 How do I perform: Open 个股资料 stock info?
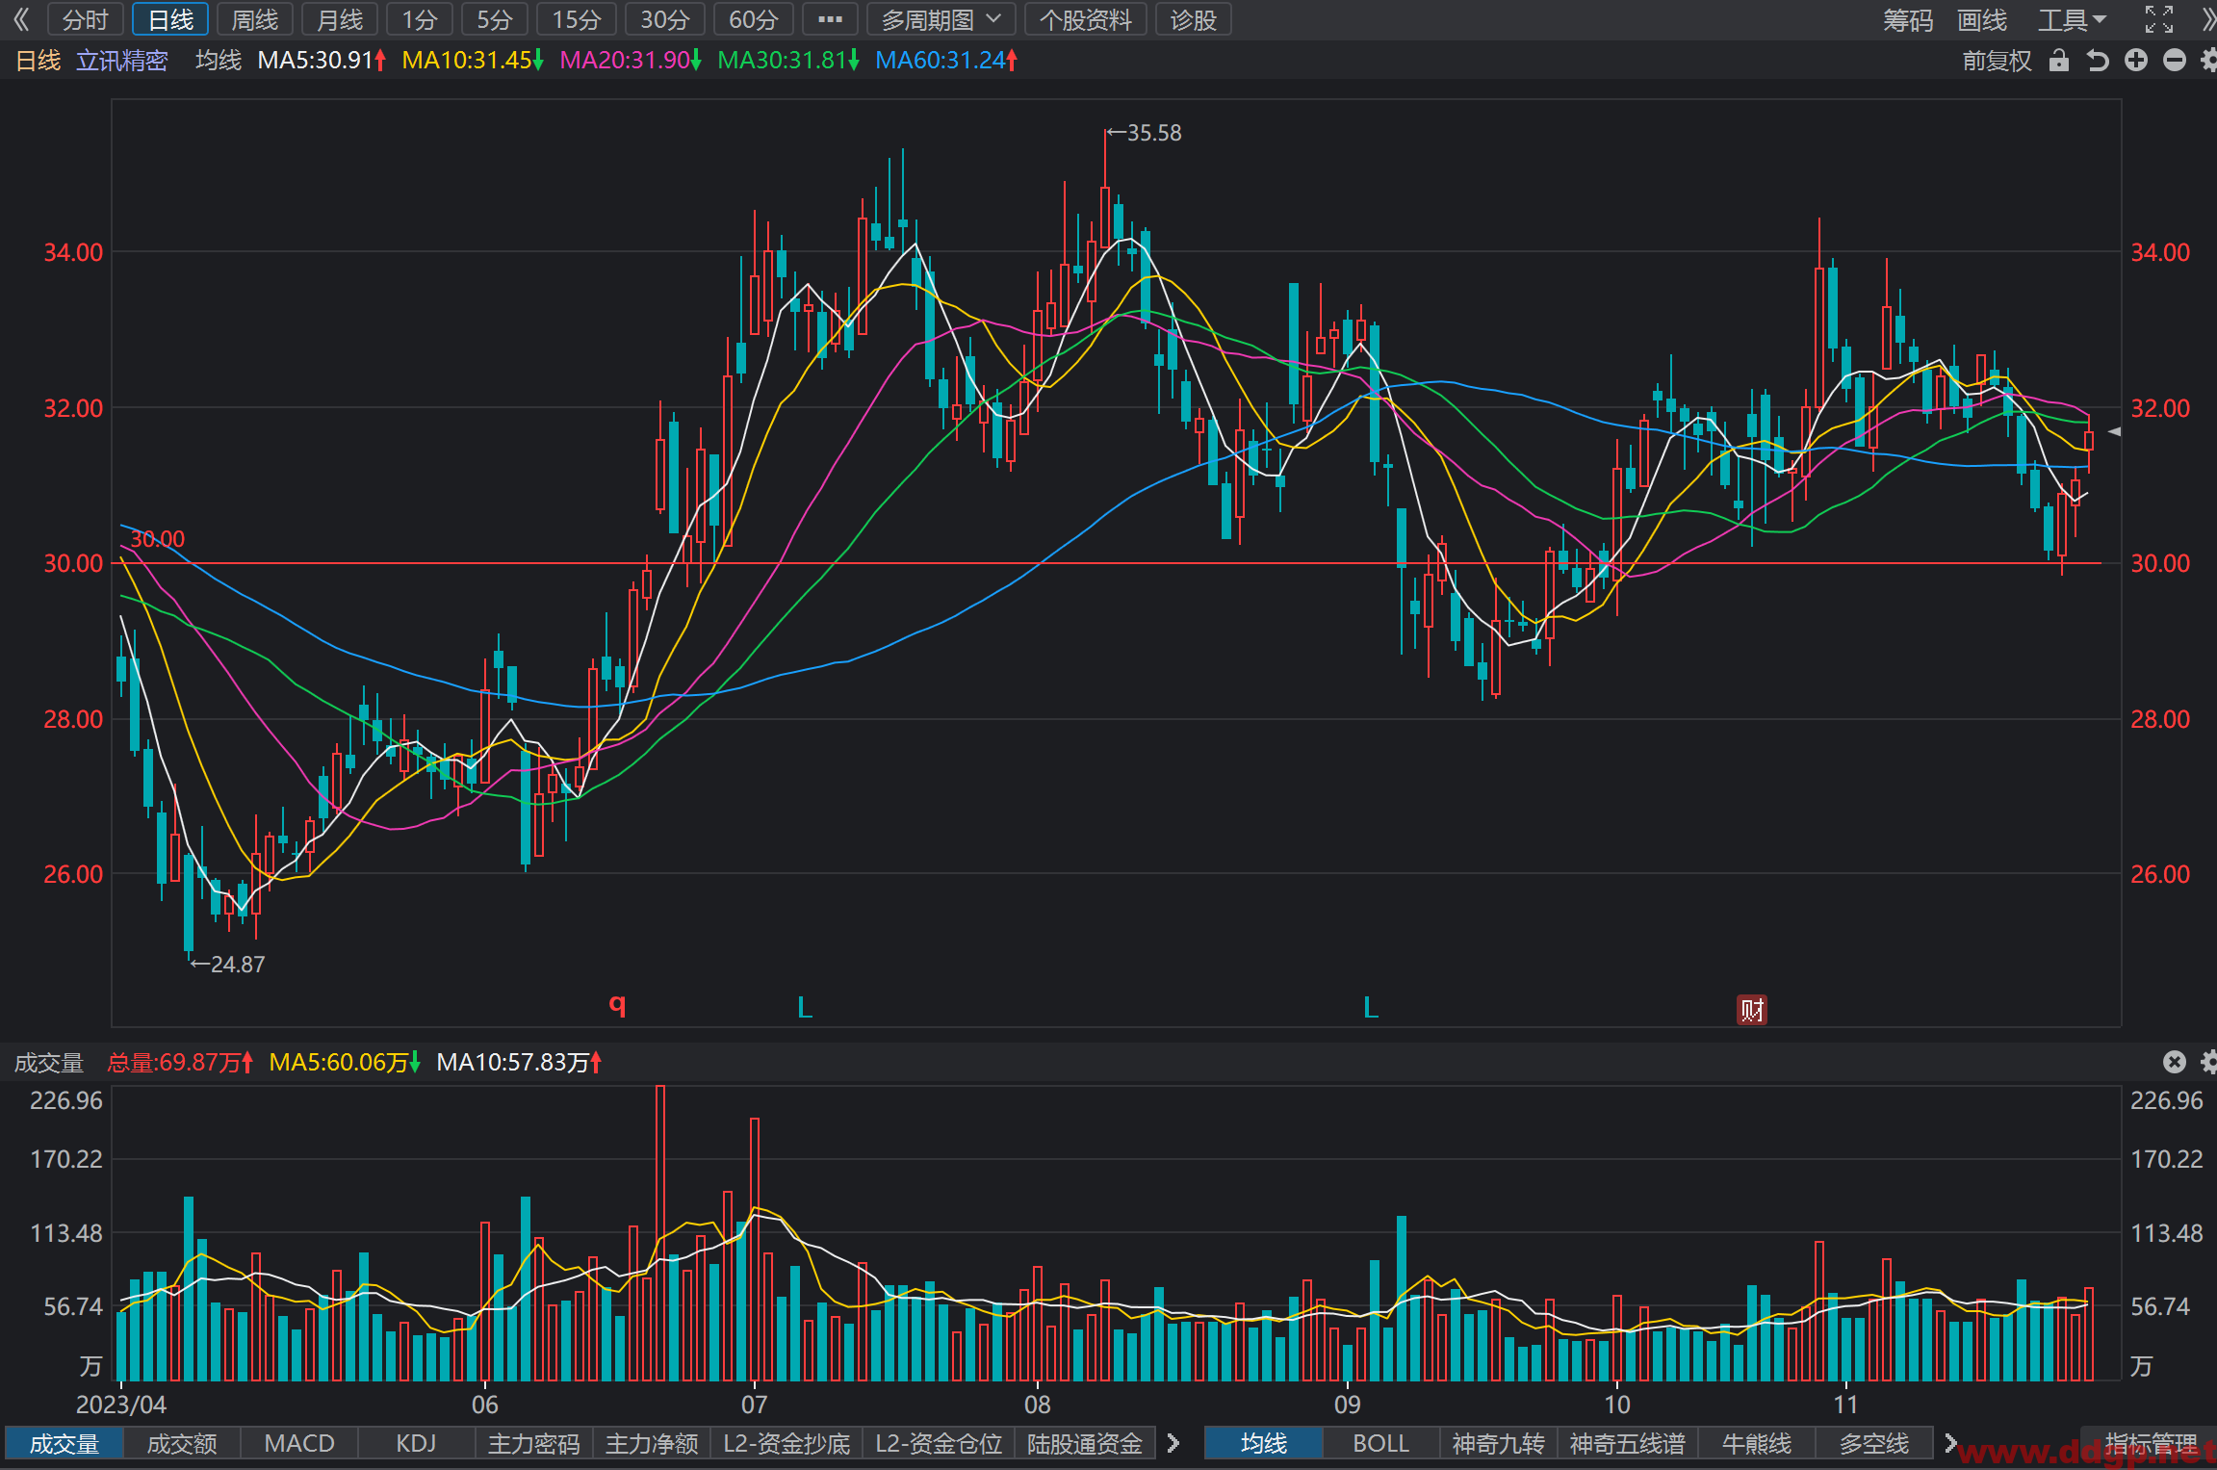click(1086, 19)
